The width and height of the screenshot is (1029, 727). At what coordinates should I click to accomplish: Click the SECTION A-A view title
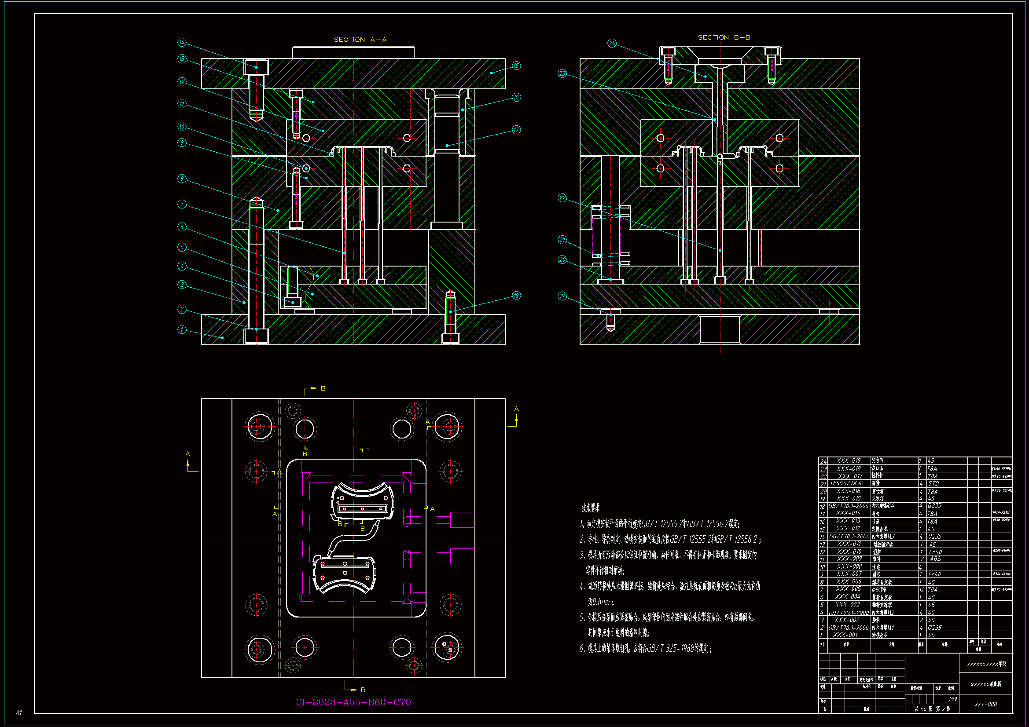pyautogui.click(x=360, y=40)
